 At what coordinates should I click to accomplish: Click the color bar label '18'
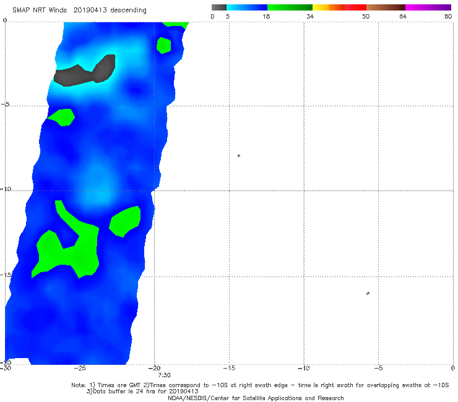pos(266,16)
